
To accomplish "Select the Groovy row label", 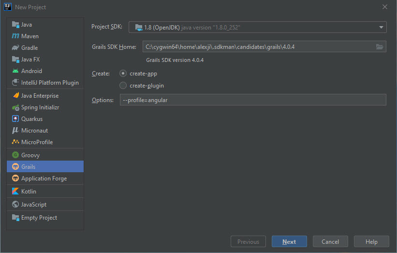I will (x=30, y=155).
